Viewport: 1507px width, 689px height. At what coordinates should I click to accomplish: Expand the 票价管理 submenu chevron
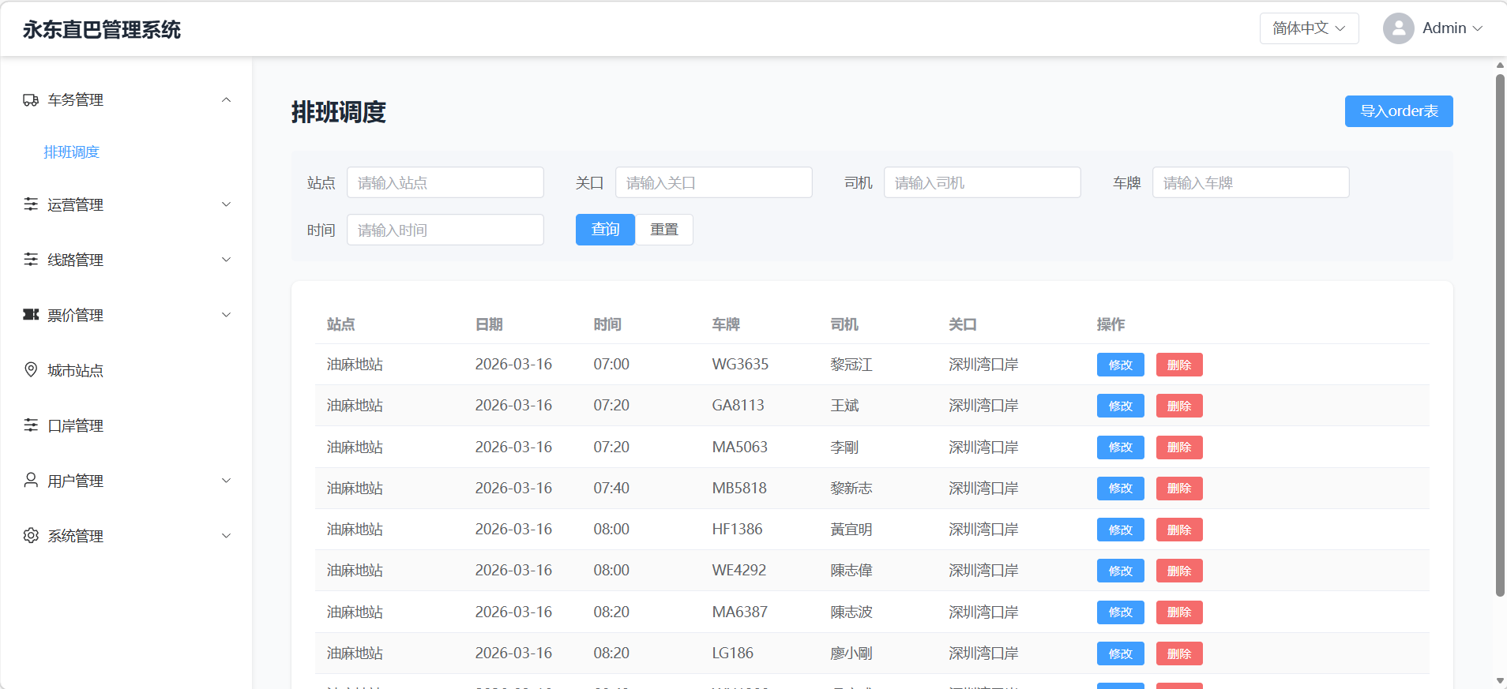[227, 315]
